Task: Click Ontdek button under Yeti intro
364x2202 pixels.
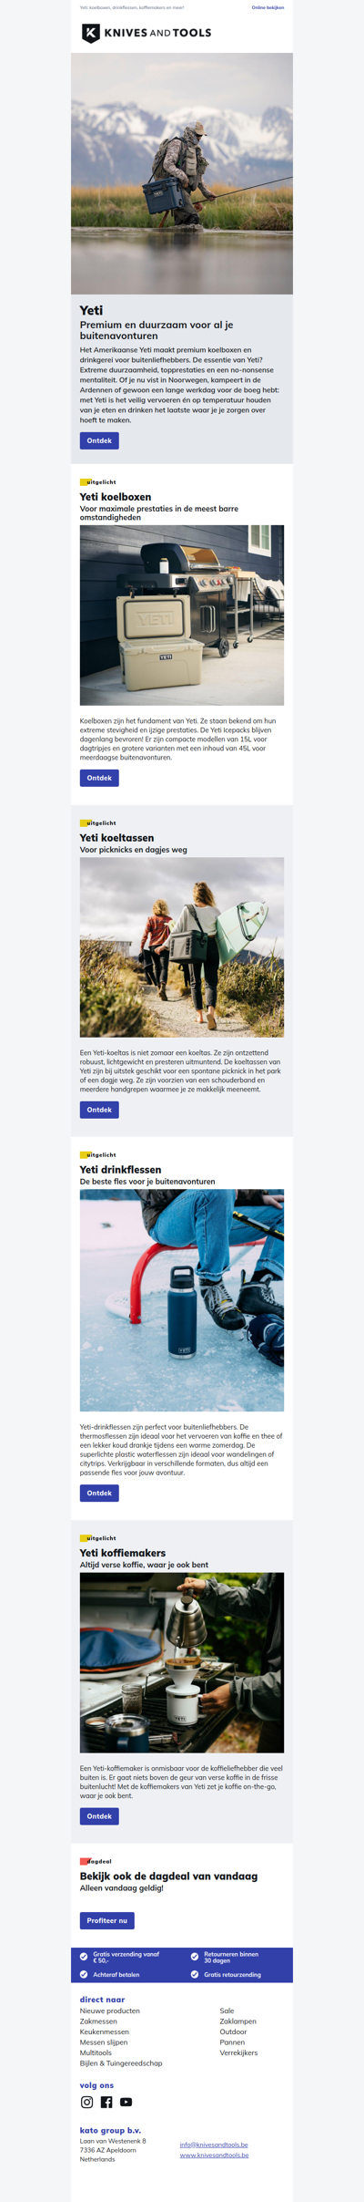Action: (99, 440)
